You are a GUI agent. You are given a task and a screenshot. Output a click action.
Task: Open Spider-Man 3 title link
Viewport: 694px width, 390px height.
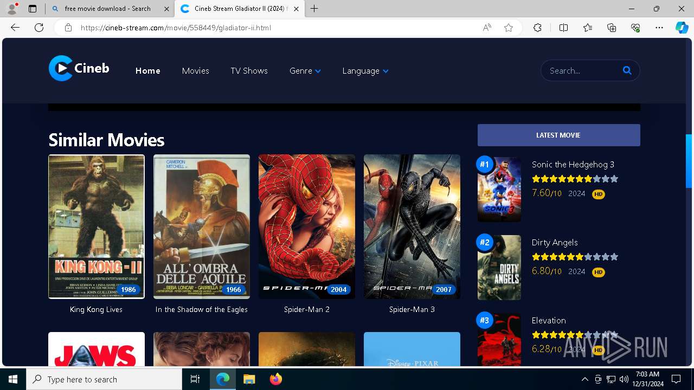[x=412, y=309]
